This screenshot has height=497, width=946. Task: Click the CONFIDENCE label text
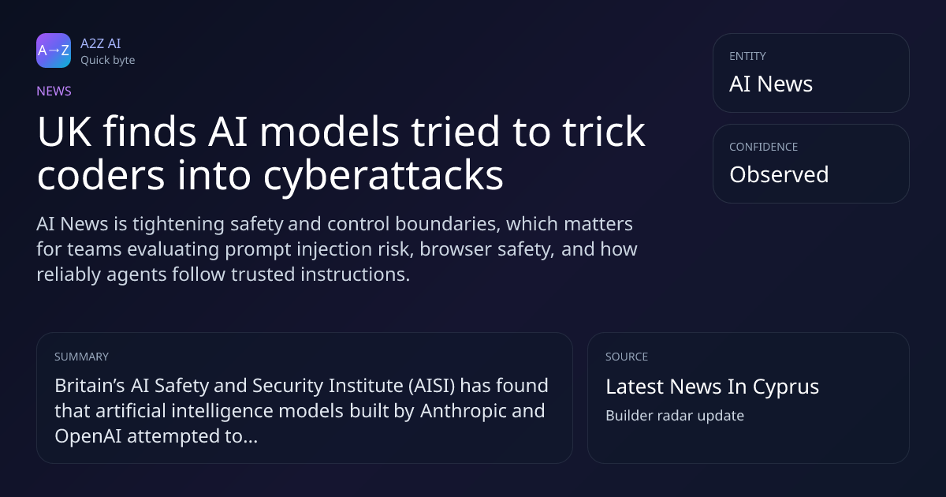click(x=763, y=147)
